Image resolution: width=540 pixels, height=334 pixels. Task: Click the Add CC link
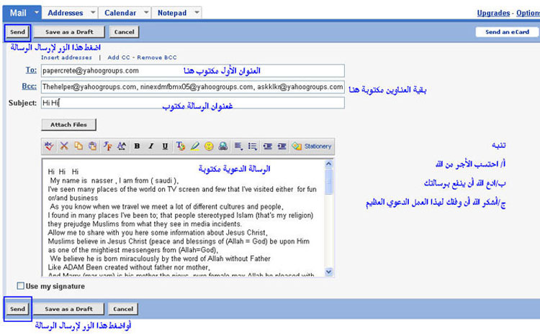pyautogui.click(x=119, y=57)
